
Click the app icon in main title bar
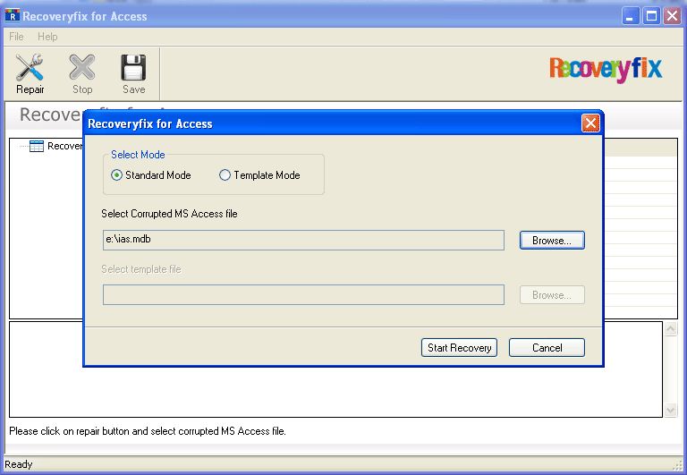13,16
